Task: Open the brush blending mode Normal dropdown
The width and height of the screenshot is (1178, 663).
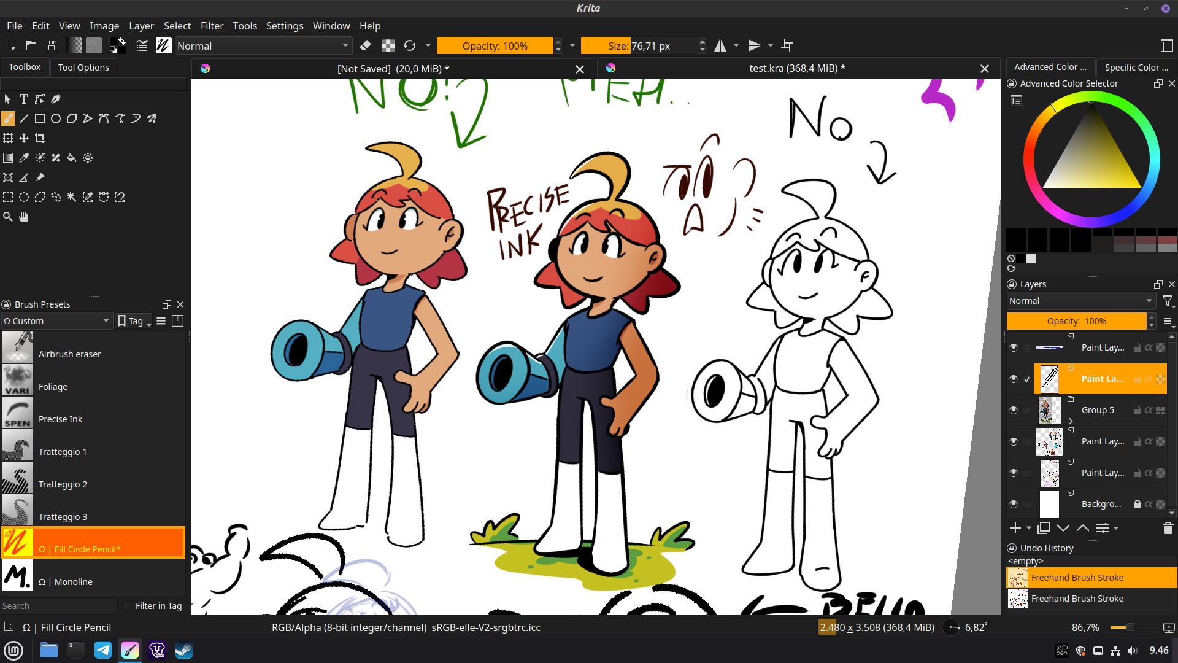Action: click(x=263, y=46)
